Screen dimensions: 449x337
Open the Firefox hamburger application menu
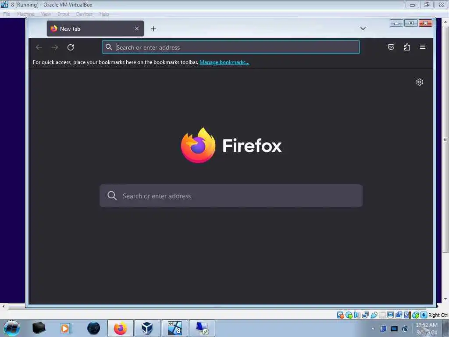tap(423, 47)
